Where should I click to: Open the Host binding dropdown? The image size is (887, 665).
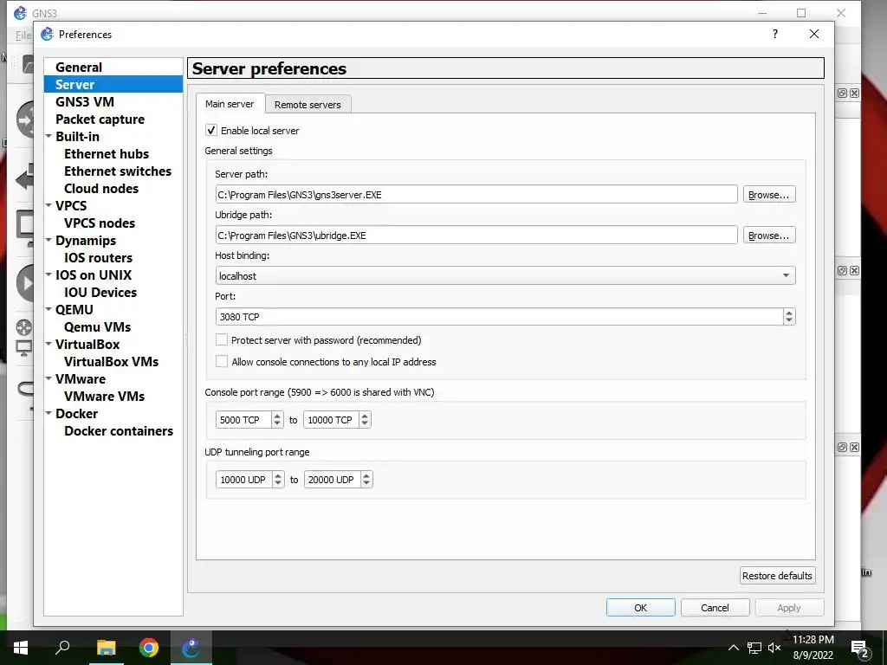(505, 275)
